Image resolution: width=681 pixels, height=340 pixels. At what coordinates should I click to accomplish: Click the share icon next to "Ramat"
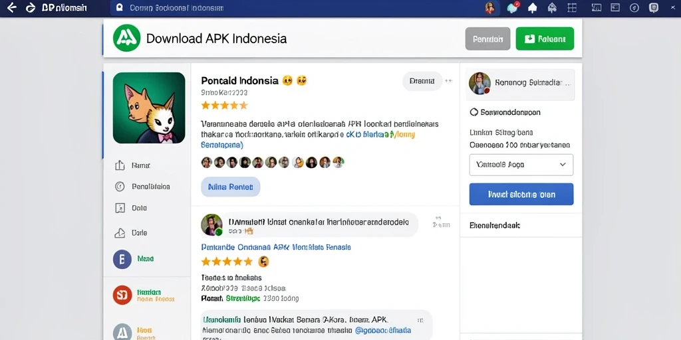[x=120, y=165]
